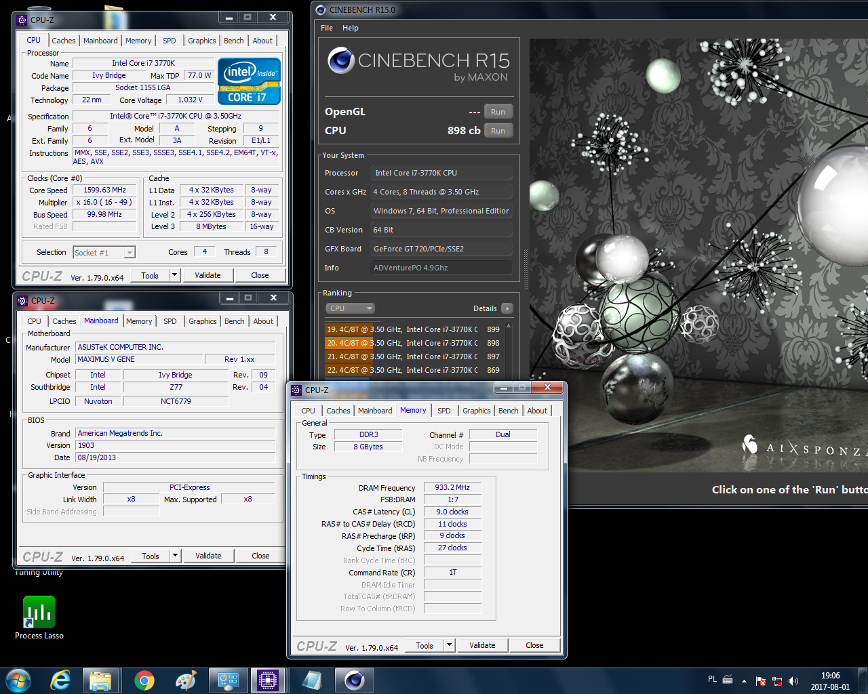Click CPU-Z title icon in Mainboard window
This screenshot has width=868, height=694.
pos(22,301)
